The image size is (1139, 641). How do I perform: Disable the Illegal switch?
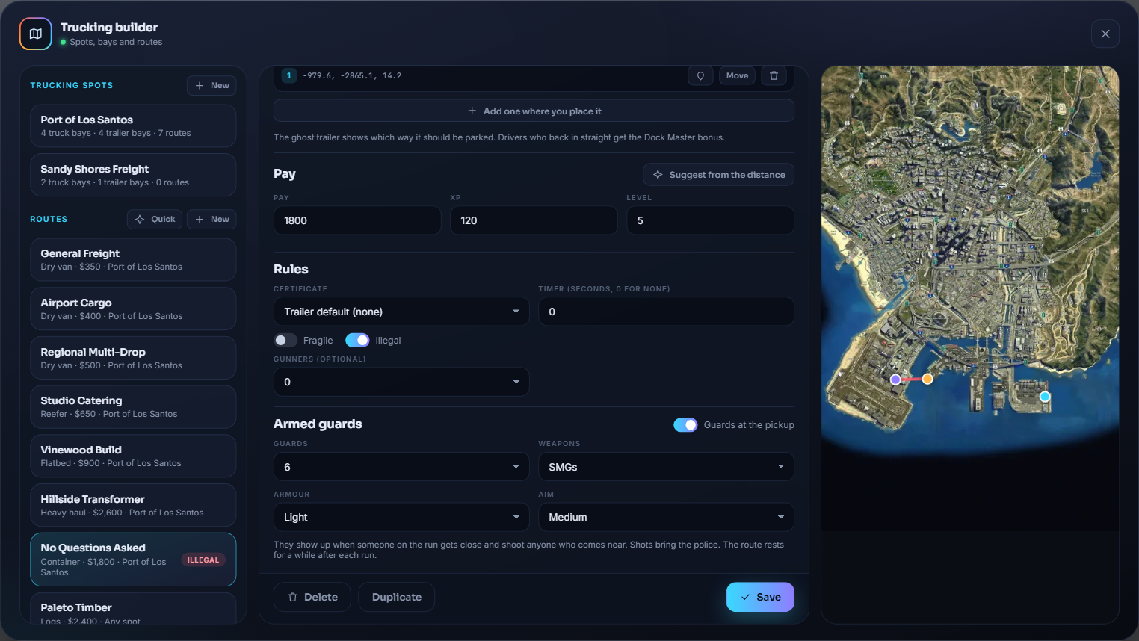click(x=357, y=341)
